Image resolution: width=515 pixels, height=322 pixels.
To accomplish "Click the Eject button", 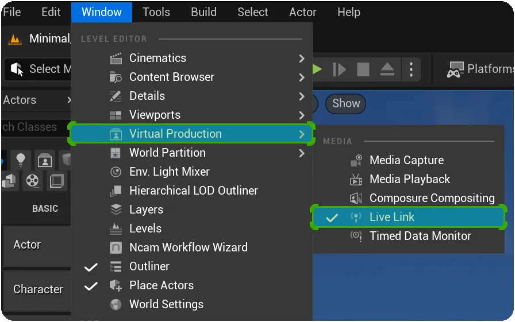I will tap(387, 69).
